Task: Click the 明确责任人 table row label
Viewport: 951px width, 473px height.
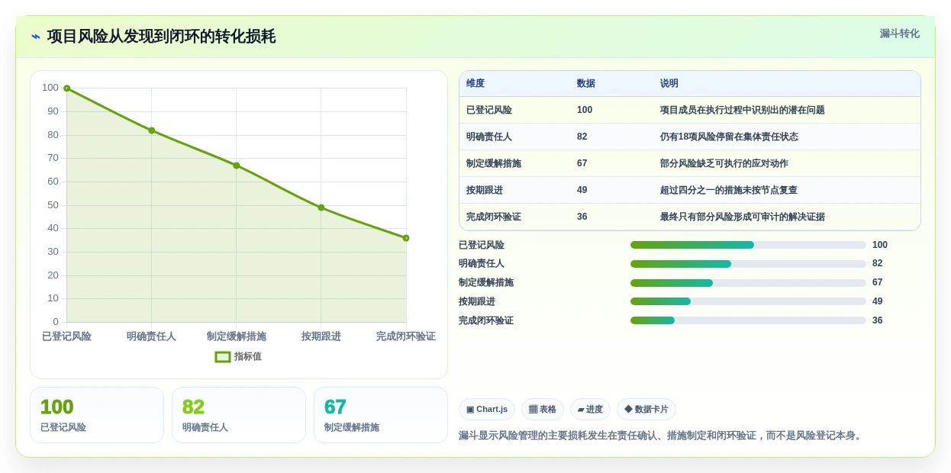Action: (x=489, y=137)
